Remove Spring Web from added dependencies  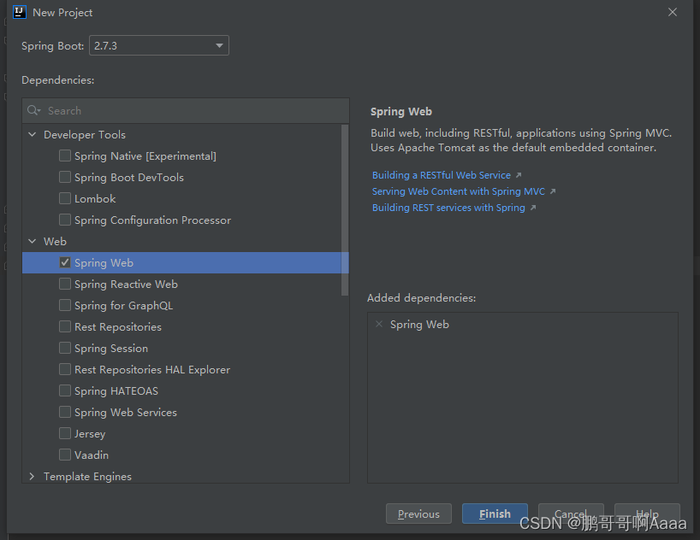[379, 324]
